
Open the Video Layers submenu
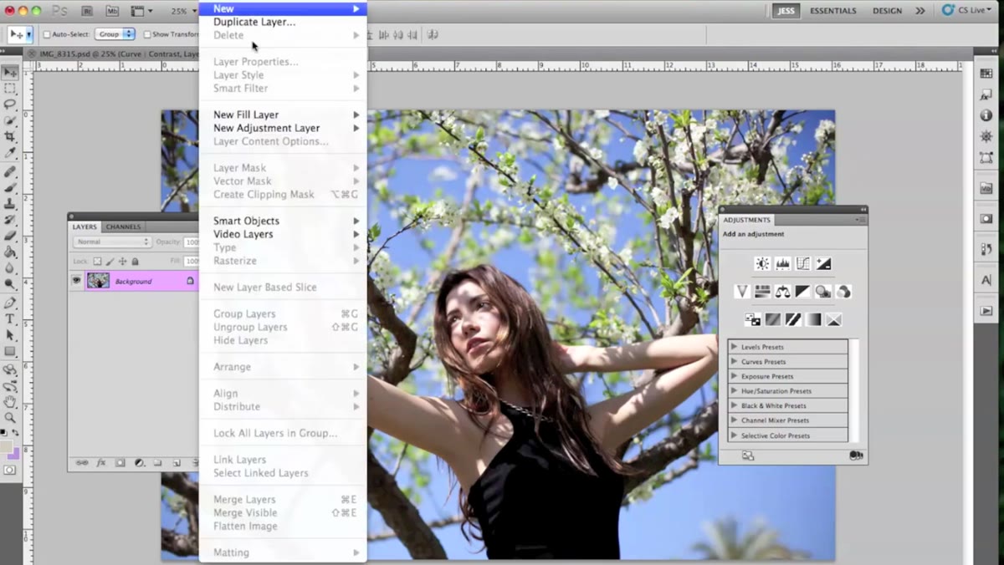click(283, 234)
